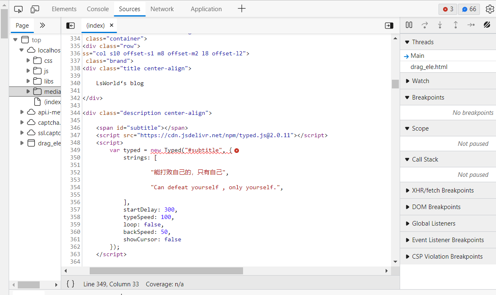
Task: Pretty-print the source with braces icon
Action: click(71, 284)
